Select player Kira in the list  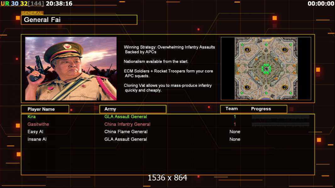coord(32,117)
